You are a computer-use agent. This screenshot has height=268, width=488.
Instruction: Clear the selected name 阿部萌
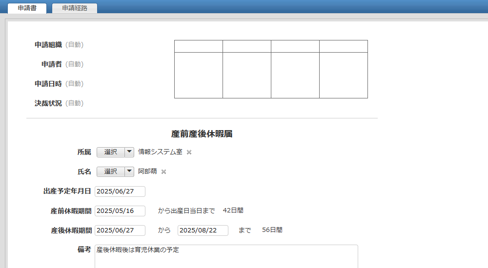[164, 172]
